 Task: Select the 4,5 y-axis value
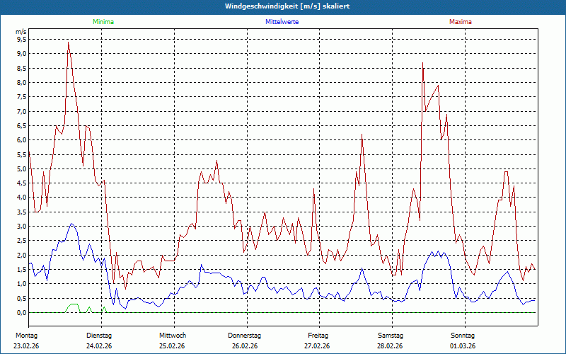[22, 183]
